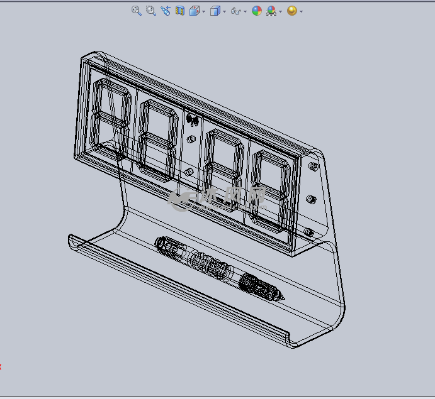Click the Hide/Show Items glasses icon
435x399 pixels.
(235, 11)
